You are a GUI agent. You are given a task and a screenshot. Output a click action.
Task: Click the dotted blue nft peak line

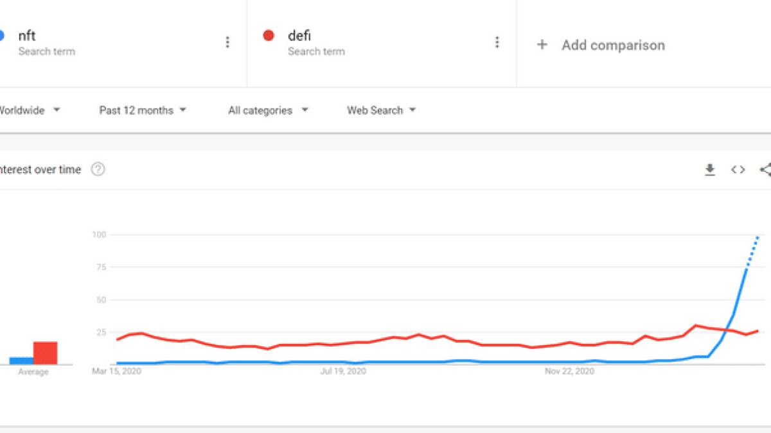752,252
